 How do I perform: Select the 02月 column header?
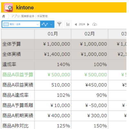[90, 34]
